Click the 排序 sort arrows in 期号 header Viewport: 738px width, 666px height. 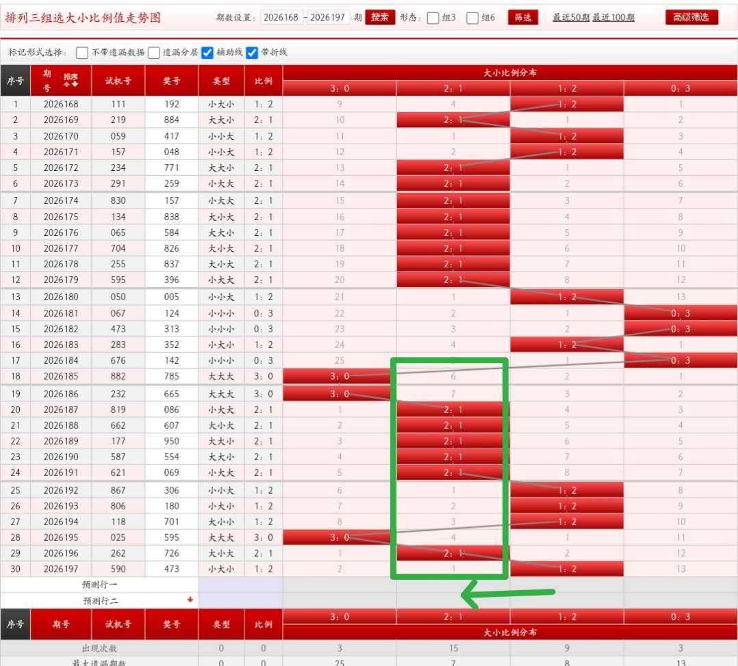[x=71, y=81]
